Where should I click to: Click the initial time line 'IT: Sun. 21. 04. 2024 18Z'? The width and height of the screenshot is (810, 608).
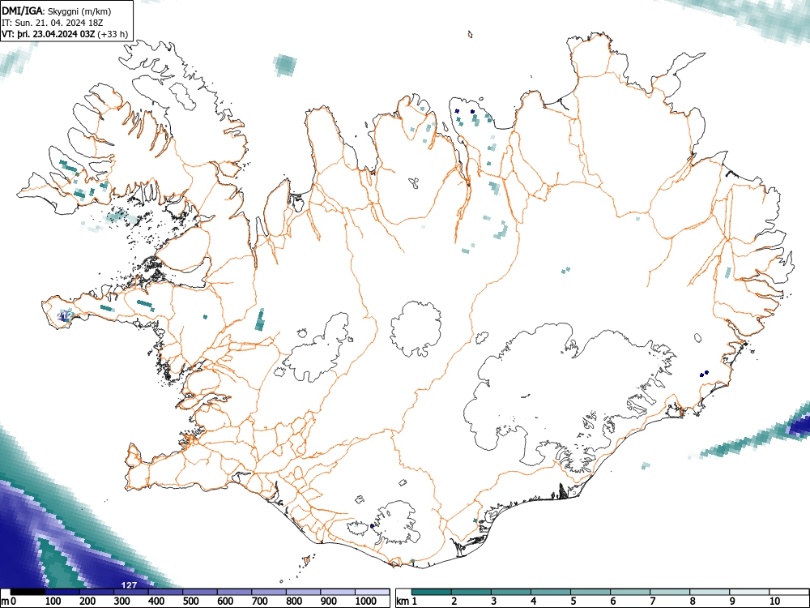pyautogui.click(x=52, y=23)
